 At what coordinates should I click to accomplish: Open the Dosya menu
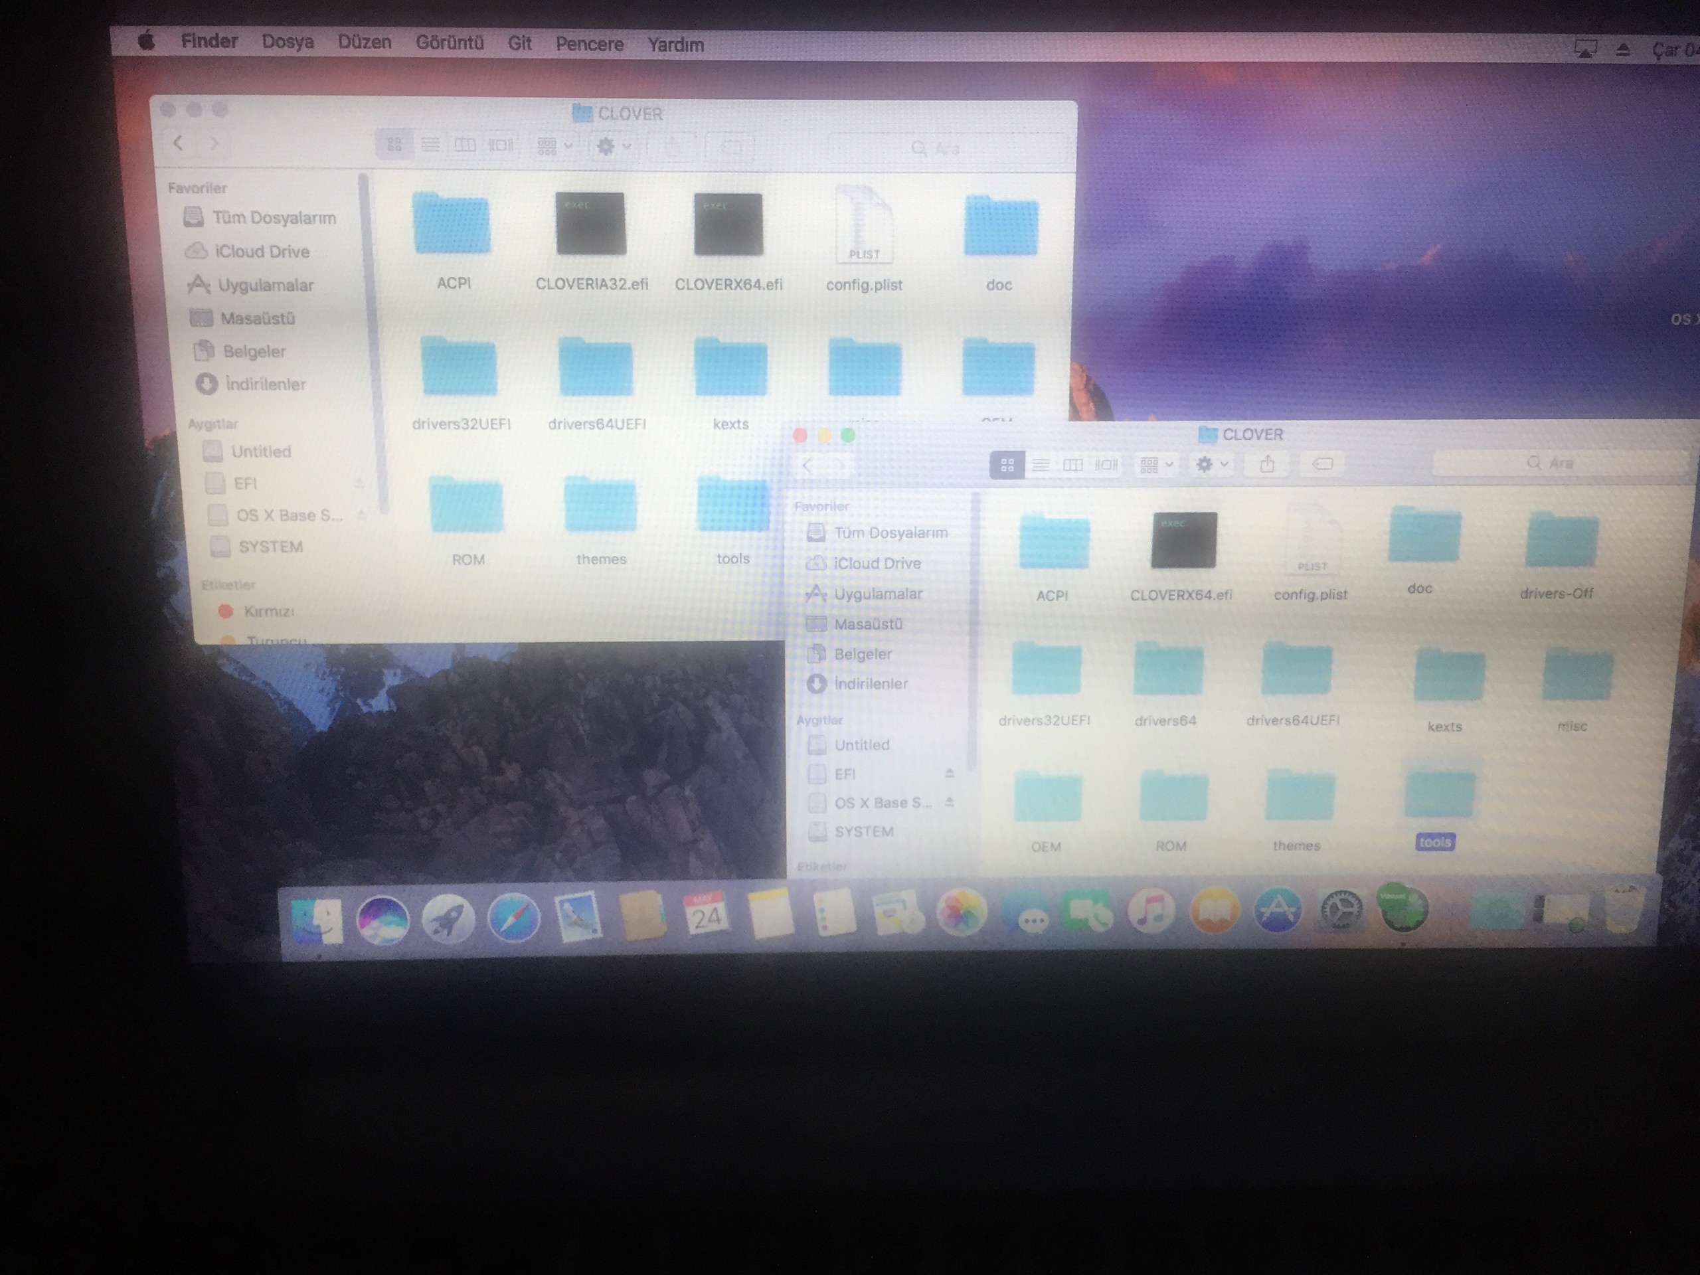click(288, 41)
